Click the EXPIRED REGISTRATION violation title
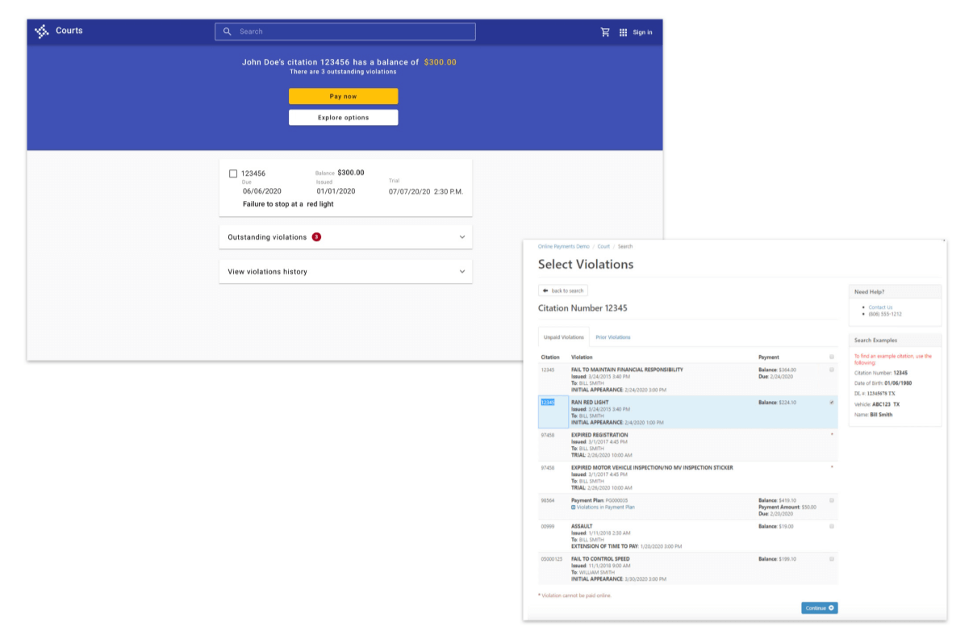 coord(599,435)
